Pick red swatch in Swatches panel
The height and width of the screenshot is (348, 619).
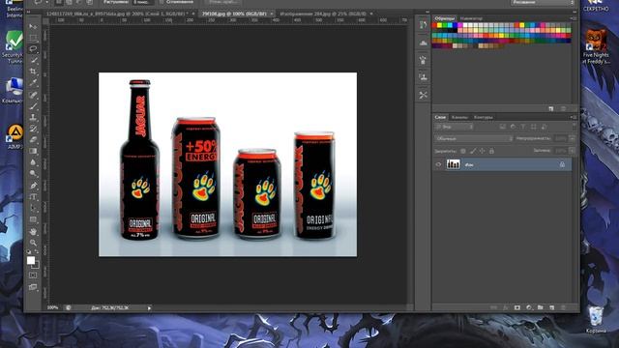pyautogui.click(x=435, y=26)
